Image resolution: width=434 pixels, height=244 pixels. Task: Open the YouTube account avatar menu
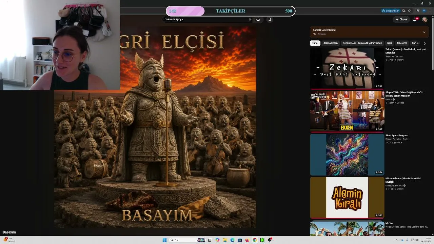tap(425, 19)
